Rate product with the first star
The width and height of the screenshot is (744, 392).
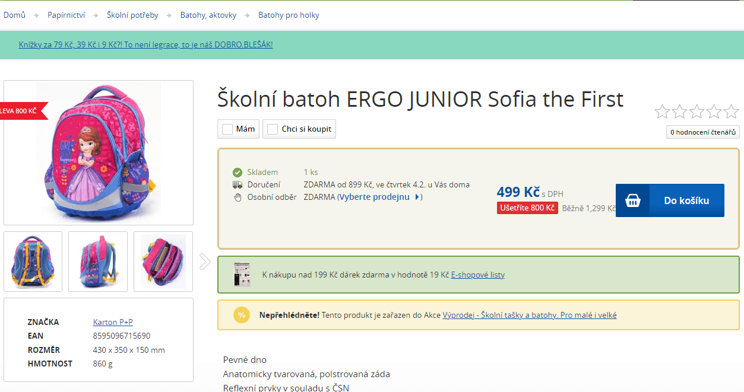click(662, 111)
